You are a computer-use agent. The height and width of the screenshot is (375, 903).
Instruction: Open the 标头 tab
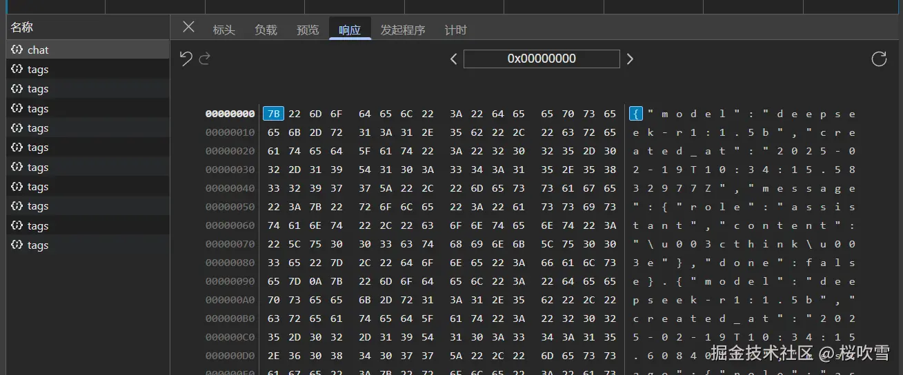pos(224,30)
